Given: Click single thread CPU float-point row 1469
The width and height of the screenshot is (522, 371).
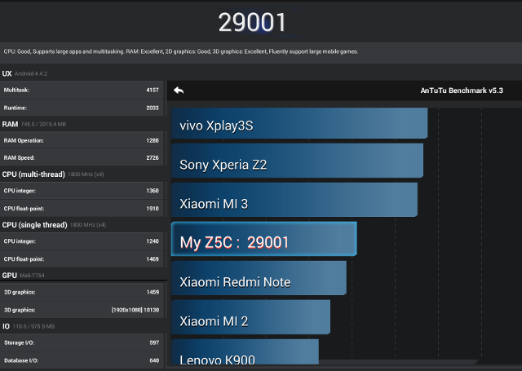Looking at the screenshot, I should click(x=82, y=258).
